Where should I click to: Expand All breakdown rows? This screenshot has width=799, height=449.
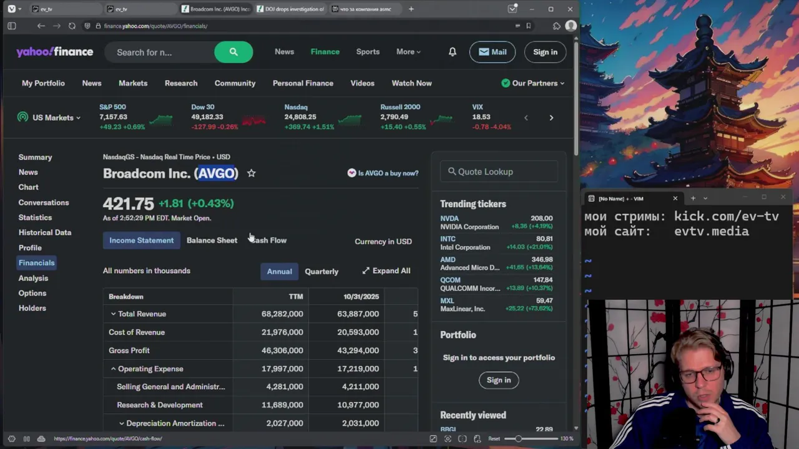pyautogui.click(x=386, y=271)
